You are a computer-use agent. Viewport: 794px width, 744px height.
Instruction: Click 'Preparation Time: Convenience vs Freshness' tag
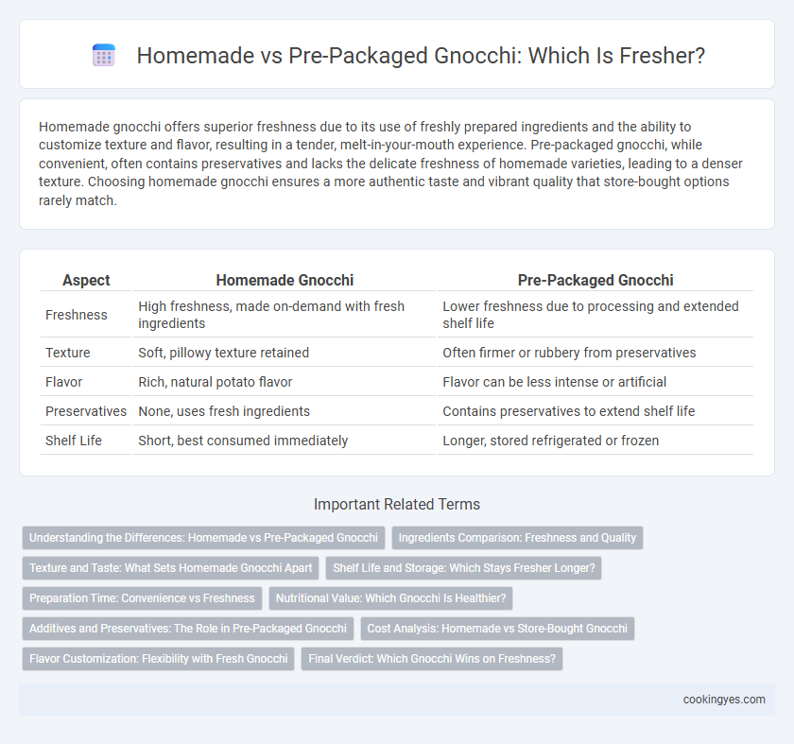tap(142, 598)
